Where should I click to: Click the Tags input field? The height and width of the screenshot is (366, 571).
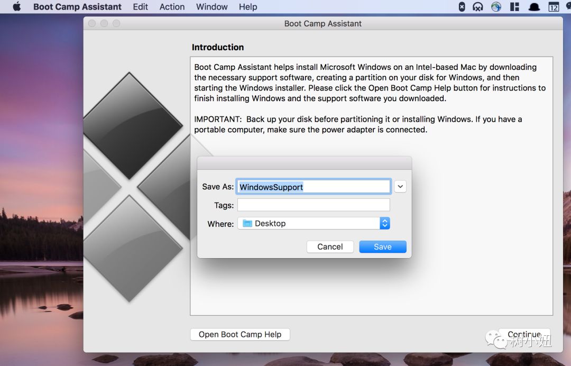tap(314, 205)
